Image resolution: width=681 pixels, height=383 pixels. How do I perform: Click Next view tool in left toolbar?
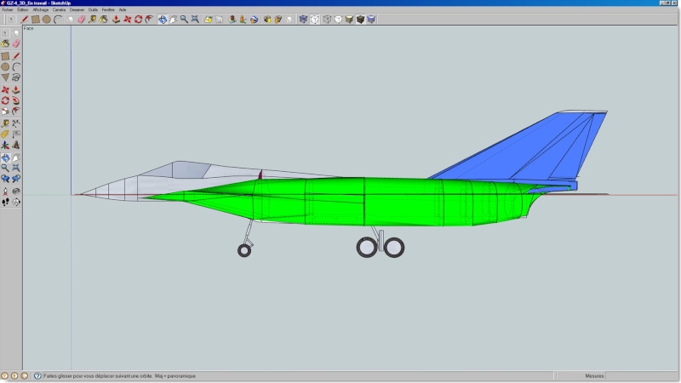click(x=16, y=179)
